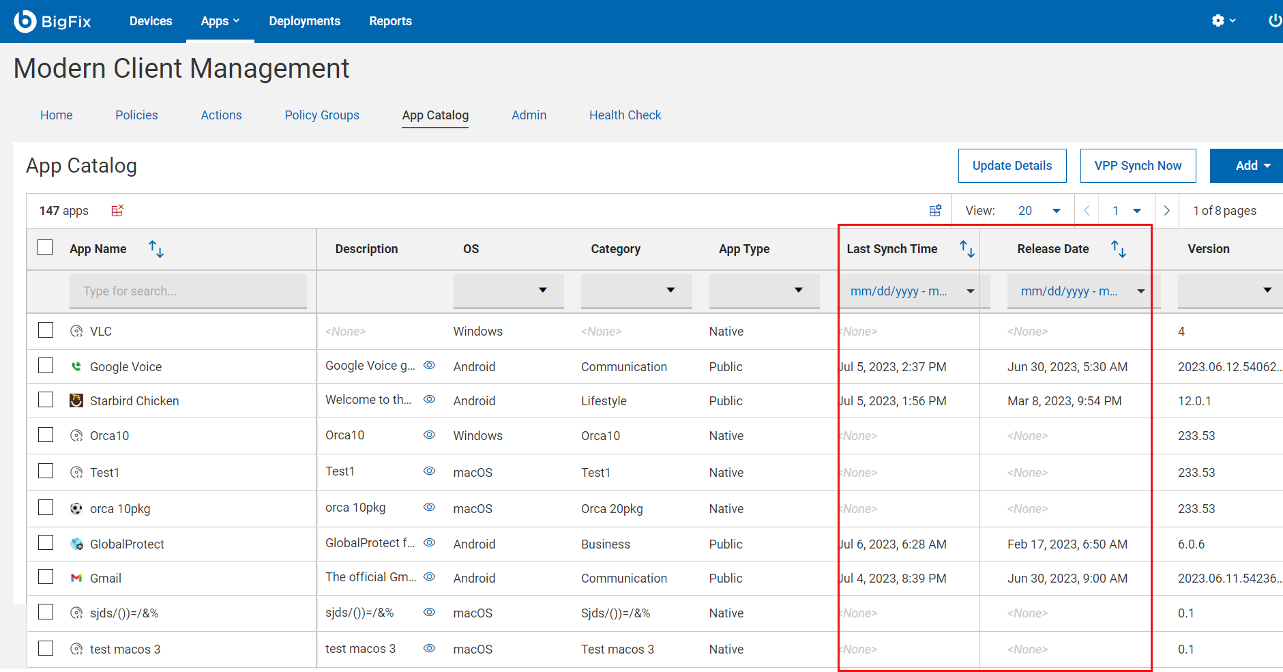Image resolution: width=1283 pixels, height=672 pixels.
Task: Expand the OS filter dropdown
Action: click(509, 291)
